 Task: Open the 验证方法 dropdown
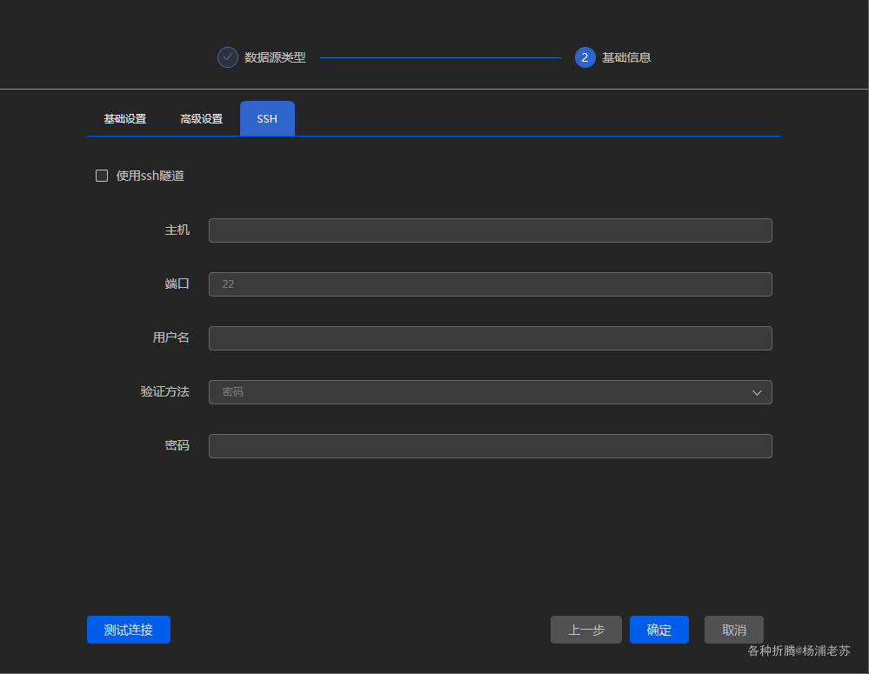pos(490,392)
